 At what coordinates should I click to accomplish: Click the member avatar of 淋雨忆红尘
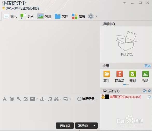[x=107, y=97]
